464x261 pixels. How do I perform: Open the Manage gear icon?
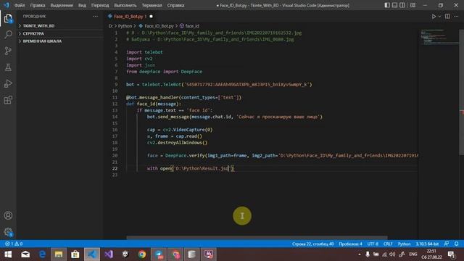click(8, 232)
